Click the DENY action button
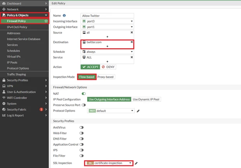This screenshot has width=241, height=168. click(x=108, y=67)
